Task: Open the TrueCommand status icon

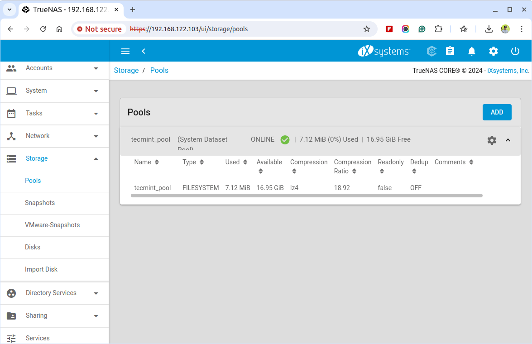Action: pos(431,51)
